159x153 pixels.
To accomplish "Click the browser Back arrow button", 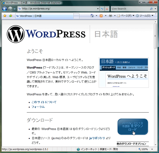I will (4, 9).
